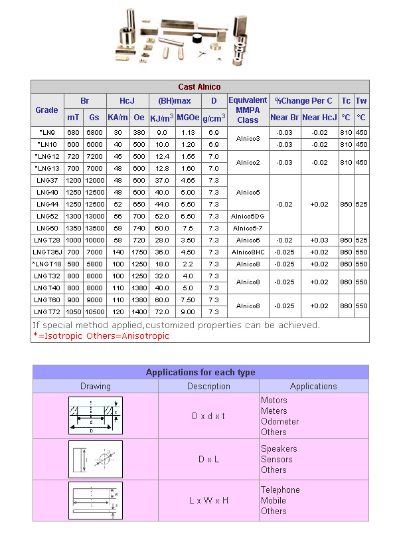Click the red Isotropic/Anisotropic legend
397x552 pixels.
(x=102, y=336)
